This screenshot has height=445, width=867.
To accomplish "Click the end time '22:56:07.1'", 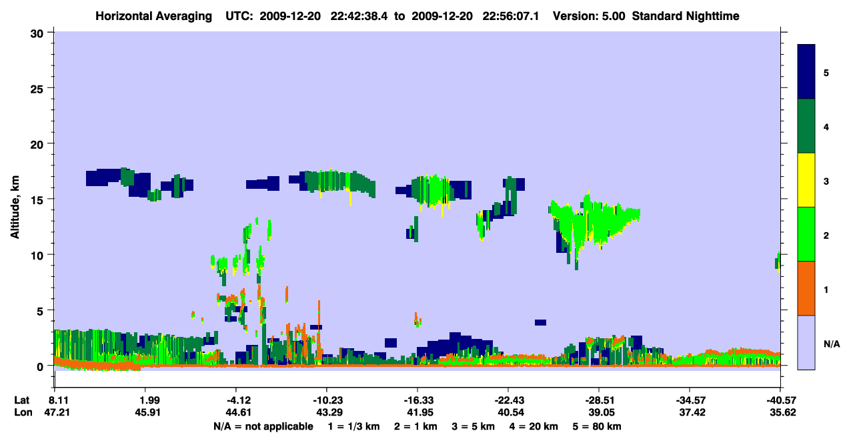I will click(x=511, y=16).
